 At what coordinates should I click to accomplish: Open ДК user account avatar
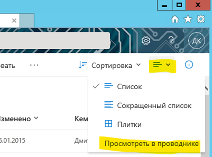pos(197,41)
